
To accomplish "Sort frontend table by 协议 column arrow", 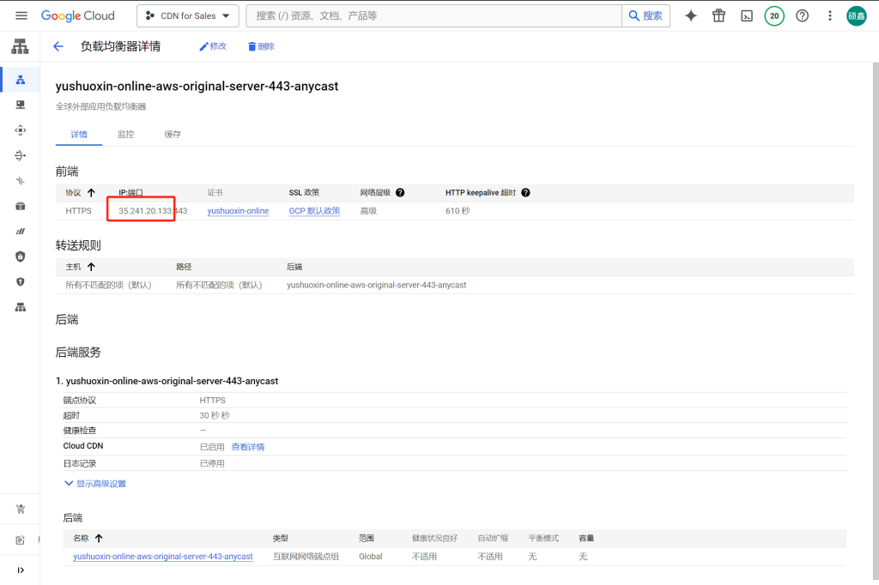I will [91, 193].
